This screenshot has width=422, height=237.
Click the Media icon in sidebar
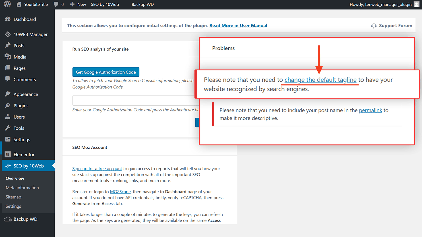(8, 57)
